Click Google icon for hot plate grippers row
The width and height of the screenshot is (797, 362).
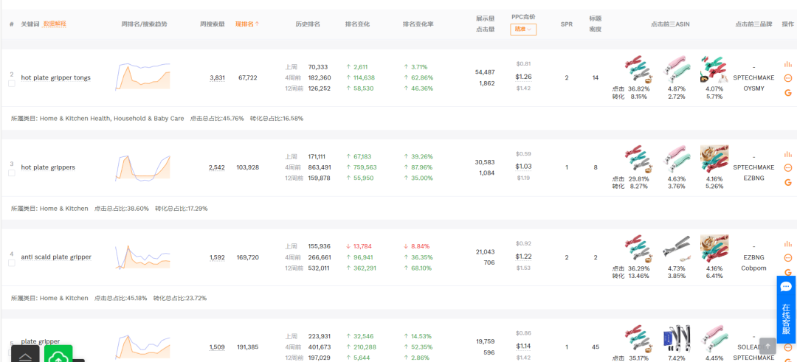787,181
